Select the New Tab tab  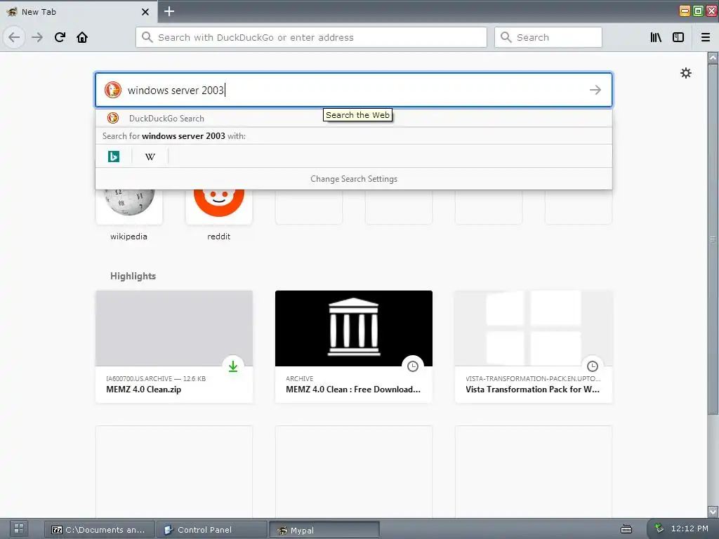79,12
